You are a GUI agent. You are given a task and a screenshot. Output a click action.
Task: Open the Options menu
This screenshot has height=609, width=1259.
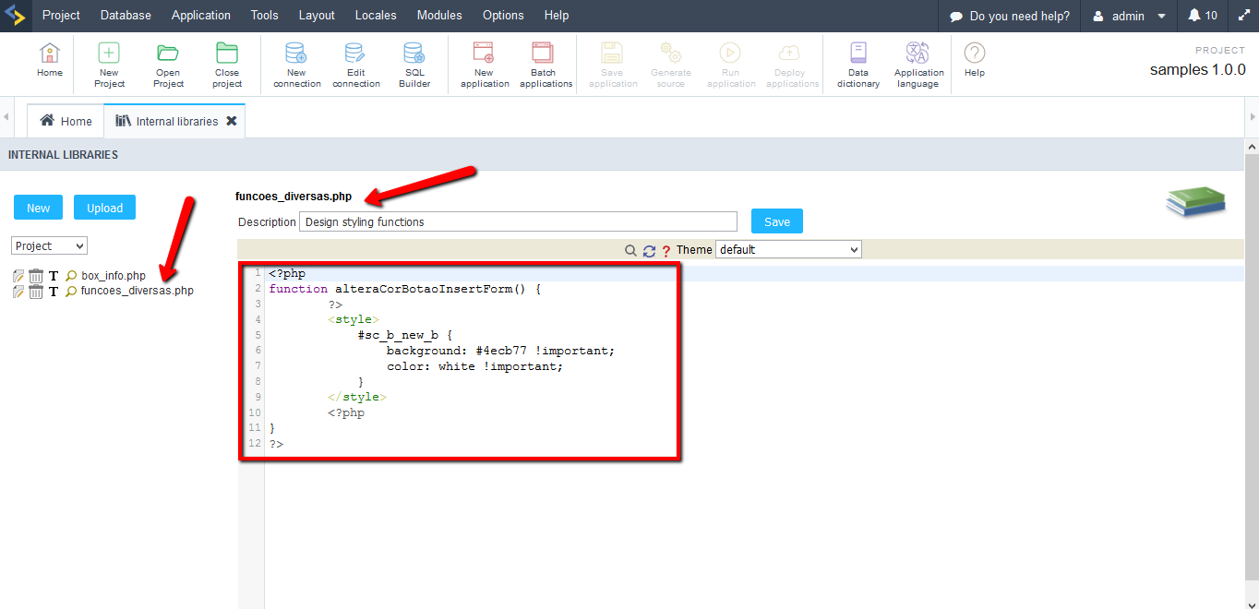pos(503,16)
